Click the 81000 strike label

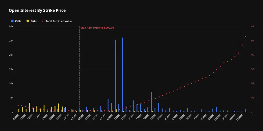tap(154, 117)
